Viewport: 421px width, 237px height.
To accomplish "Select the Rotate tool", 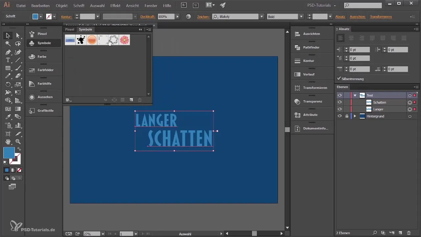I will click(x=8, y=85).
